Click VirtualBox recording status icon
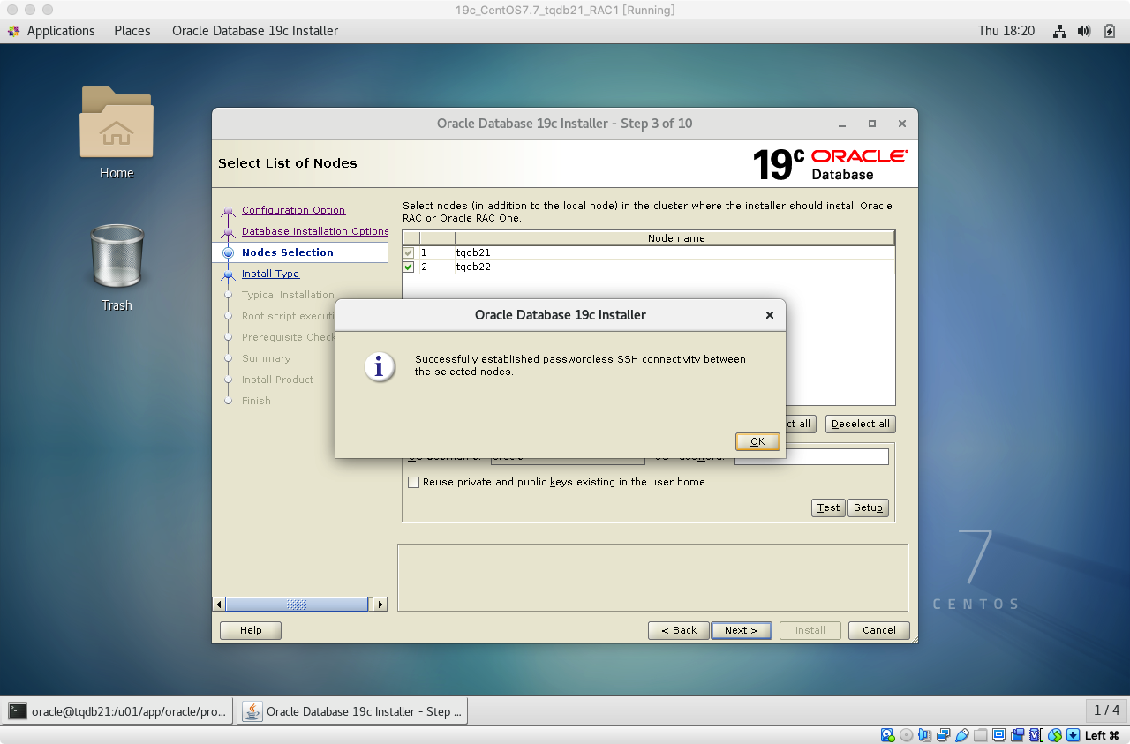The height and width of the screenshot is (744, 1130). [1017, 735]
